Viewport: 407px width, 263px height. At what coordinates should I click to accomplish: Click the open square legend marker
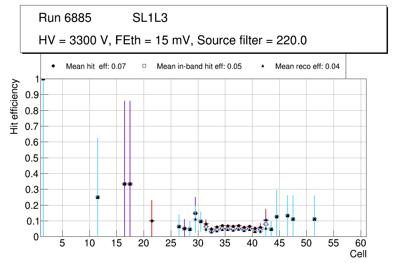(x=144, y=66)
